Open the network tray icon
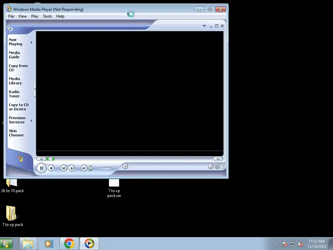This screenshot has width=333, height=250. click(x=292, y=244)
